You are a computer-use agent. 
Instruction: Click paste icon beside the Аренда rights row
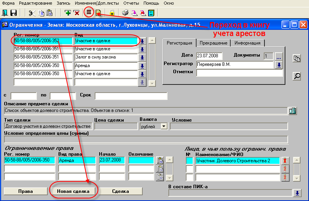coord(160,160)
